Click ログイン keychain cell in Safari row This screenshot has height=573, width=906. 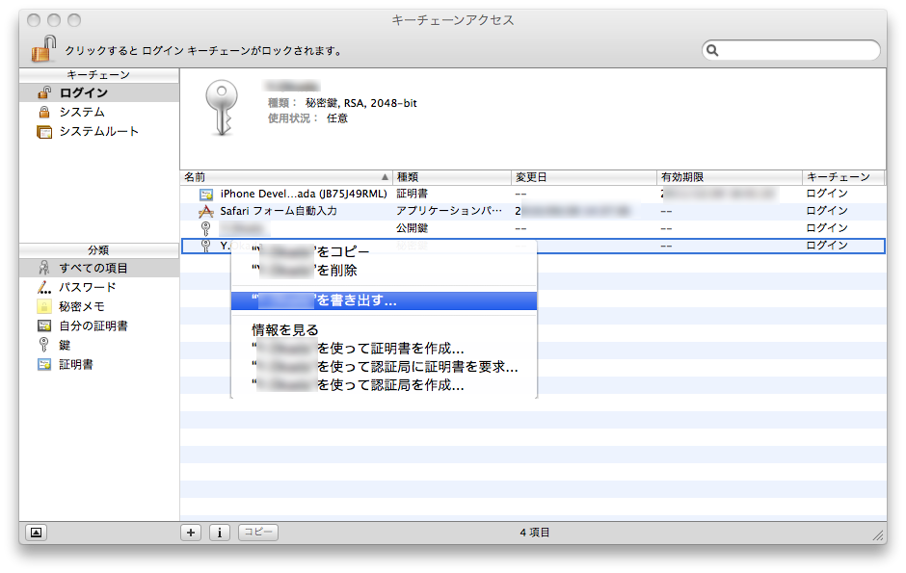[x=827, y=211]
